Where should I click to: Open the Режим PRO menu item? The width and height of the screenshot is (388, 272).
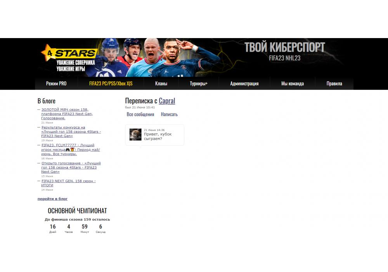click(56, 84)
